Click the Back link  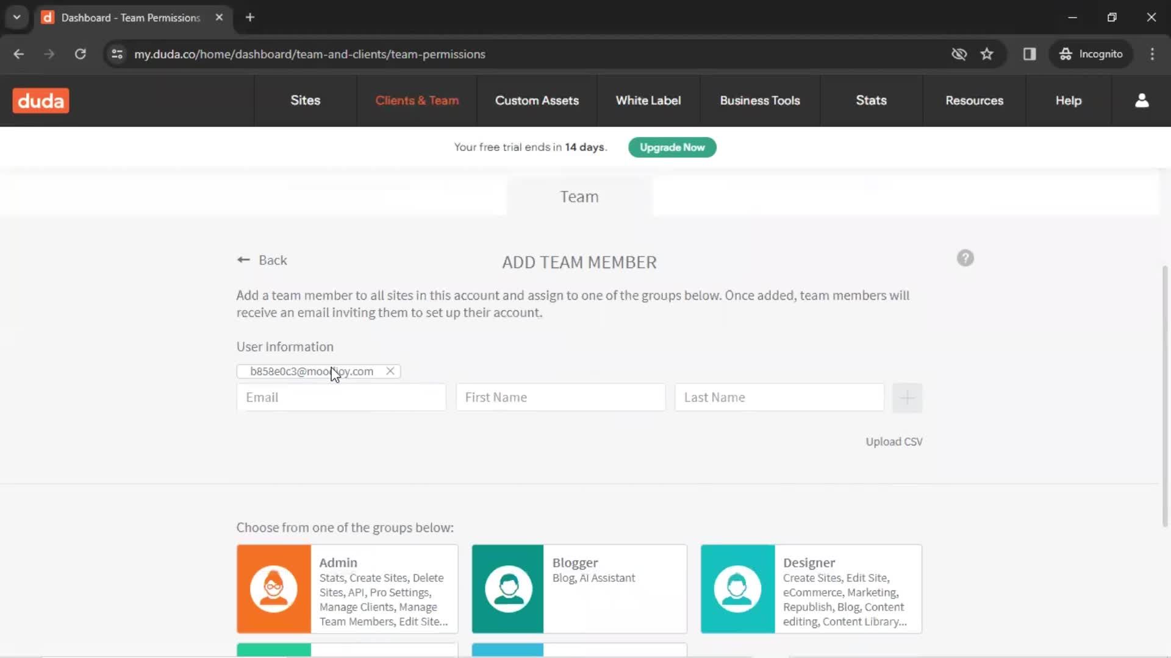coord(262,260)
